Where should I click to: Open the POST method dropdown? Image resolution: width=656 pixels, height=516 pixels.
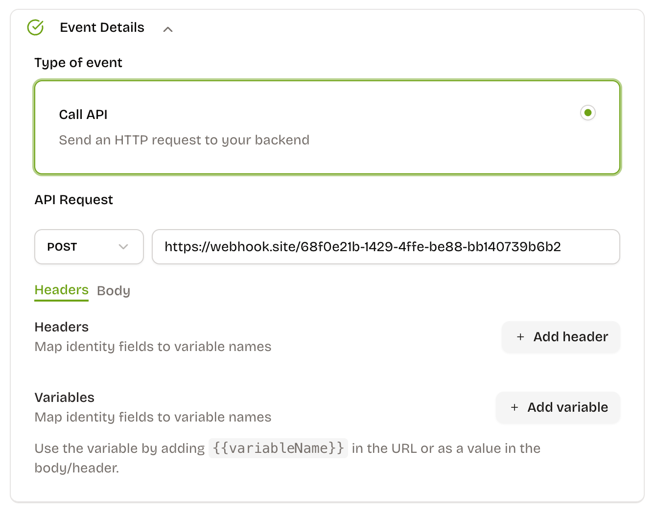click(x=89, y=247)
